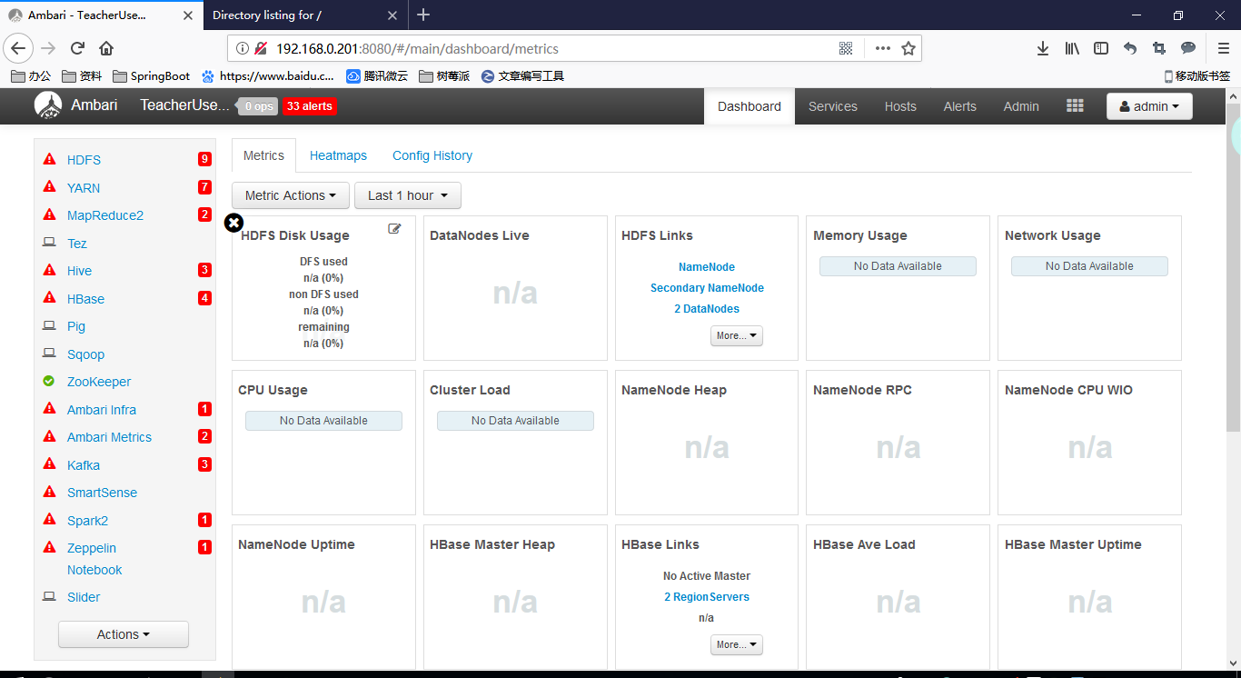
Task: Open 移动版书签 mobile bookmarks
Action: point(1196,76)
